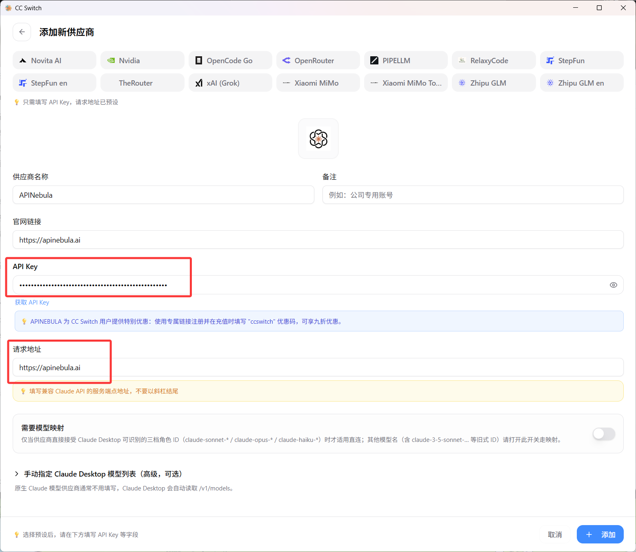Screen dimensions: 636x552
Task: Select the truncated Xiaomi MiMo To... preset
Action: [x=406, y=83]
